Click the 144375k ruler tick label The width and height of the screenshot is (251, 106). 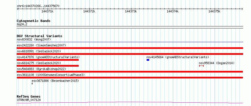[215, 11]
